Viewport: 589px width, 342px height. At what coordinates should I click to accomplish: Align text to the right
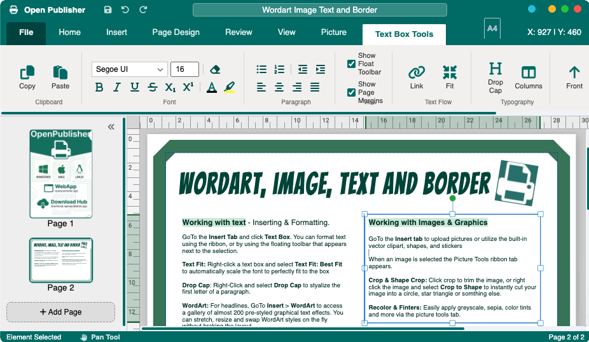(x=297, y=88)
